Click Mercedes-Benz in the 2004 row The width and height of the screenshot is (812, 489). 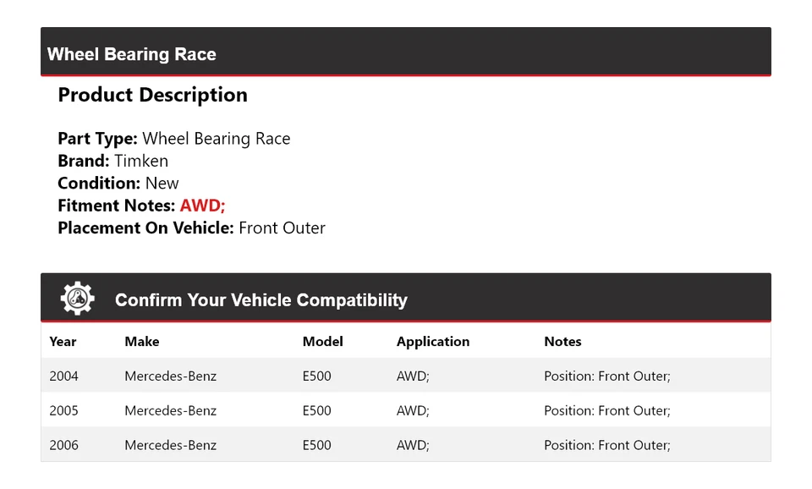point(170,376)
